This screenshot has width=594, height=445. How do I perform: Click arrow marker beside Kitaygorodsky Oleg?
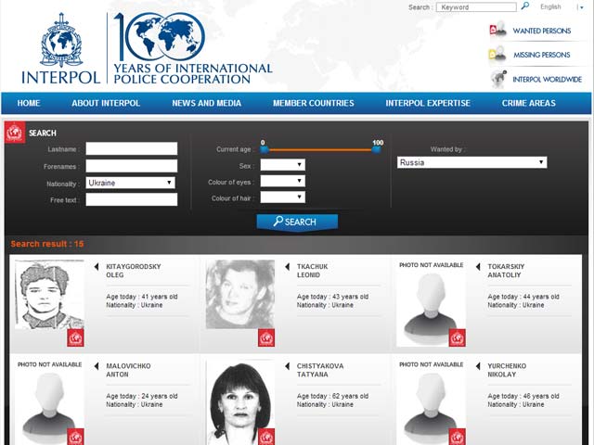(x=97, y=267)
